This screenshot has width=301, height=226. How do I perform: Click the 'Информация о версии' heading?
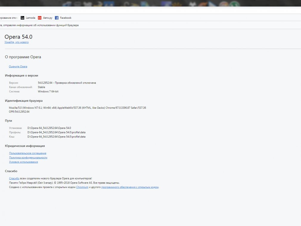[21, 76]
